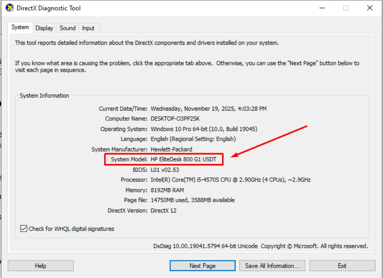Screen dimensions: 383x278
Task: Click the Intel Core i5-4570S processor line
Action: tap(230, 180)
